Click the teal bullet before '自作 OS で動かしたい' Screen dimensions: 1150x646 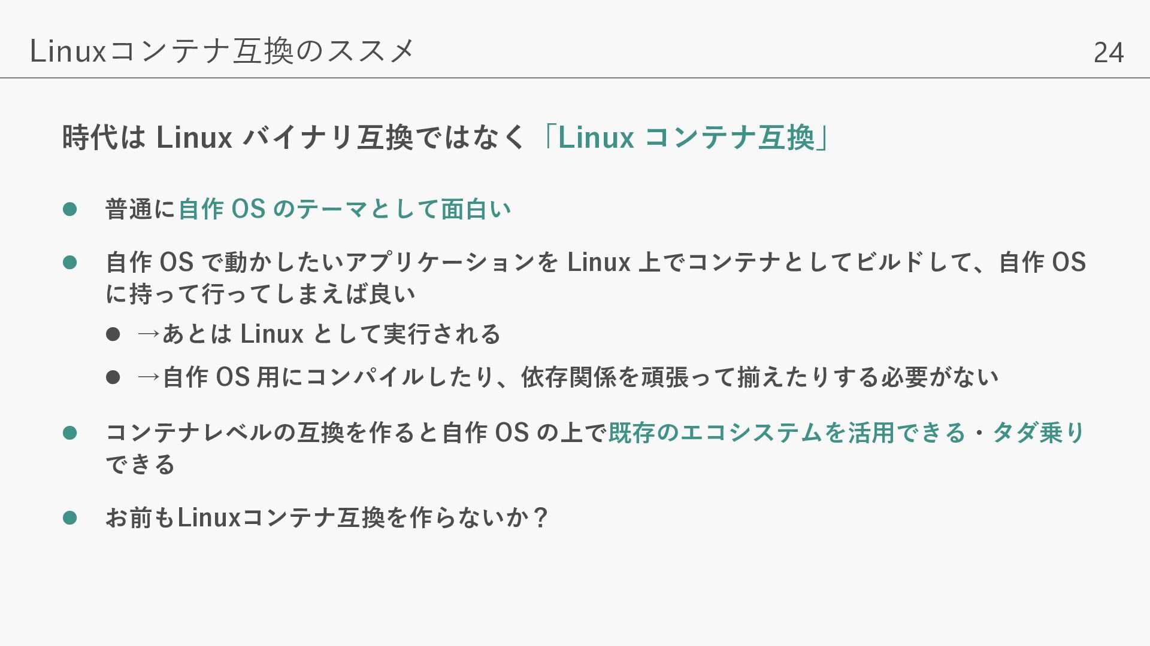69,262
